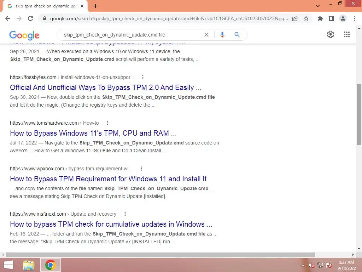Open the wpxbox.com result options menu

141,169
